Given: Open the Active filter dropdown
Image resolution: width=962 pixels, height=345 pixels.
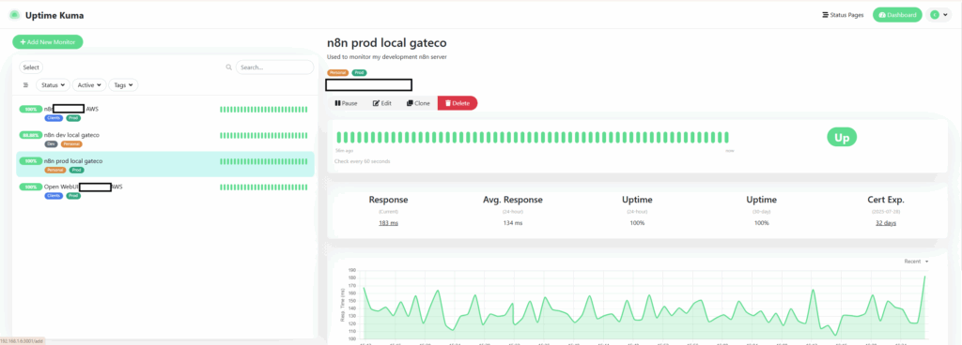Looking at the screenshot, I should tap(89, 85).
